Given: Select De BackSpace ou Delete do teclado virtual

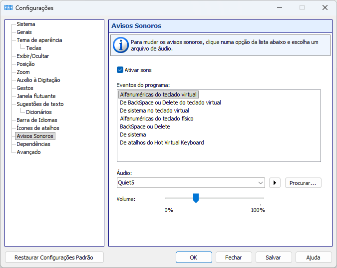Looking at the screenshot, I should [x=170, y=102].
